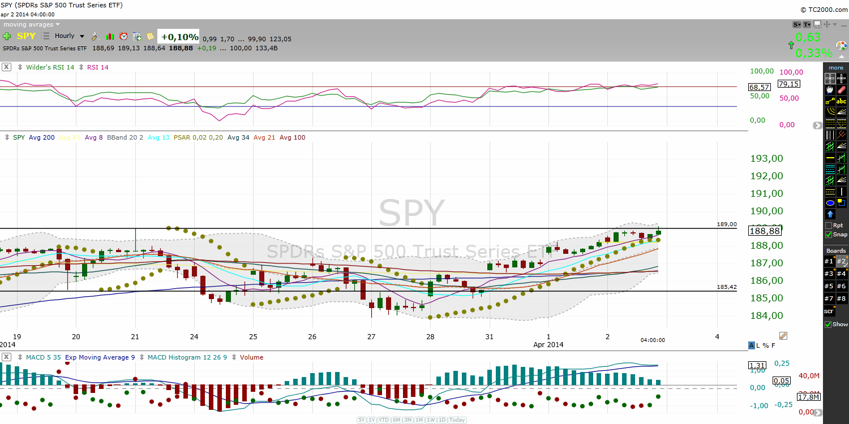This screenshot has height=424, width=849.
Task: Select the 1W time range button
Action: click(x=431, y=420)
